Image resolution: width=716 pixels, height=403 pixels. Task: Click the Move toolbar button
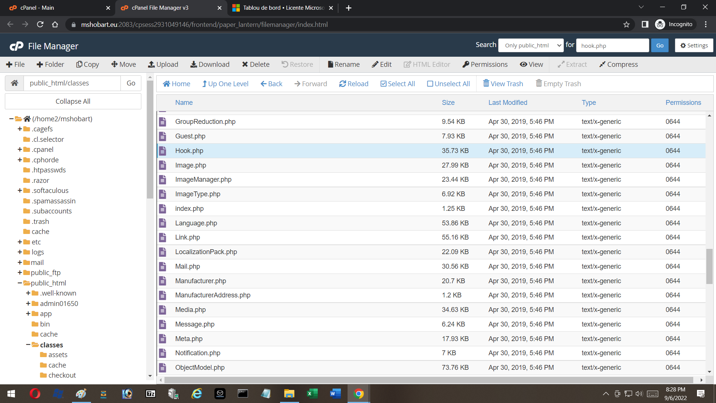pyautogui.click(x=123, y=64)
